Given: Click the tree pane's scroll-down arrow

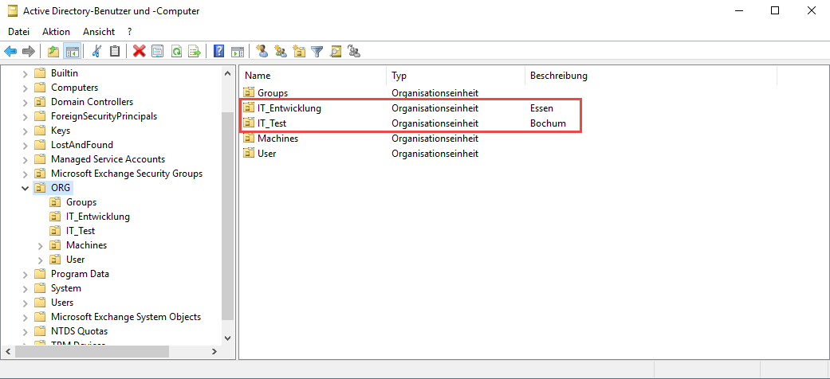Looking at the screenshot, I should [227, 337].
